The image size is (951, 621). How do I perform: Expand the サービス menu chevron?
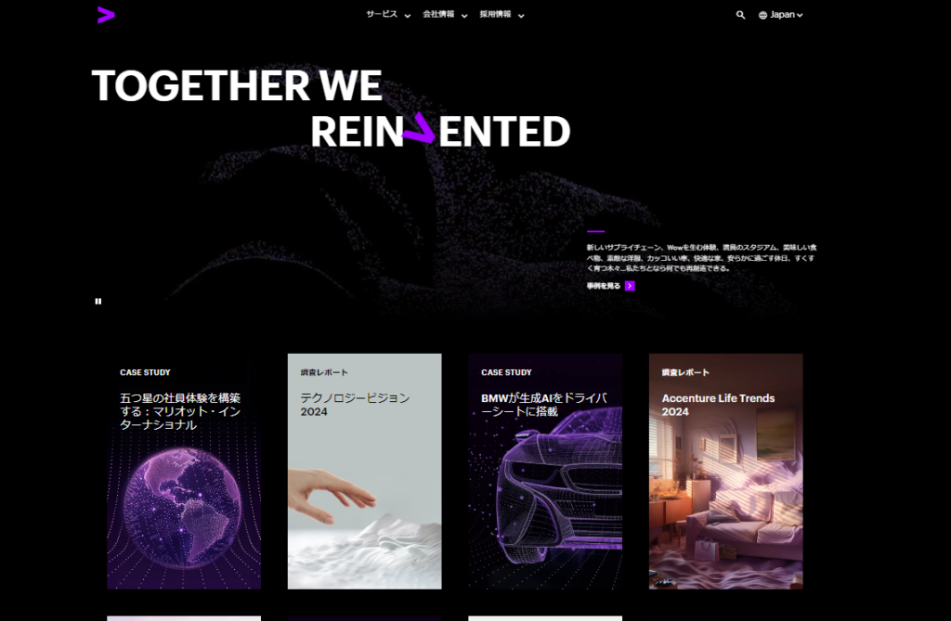[408, 16]
